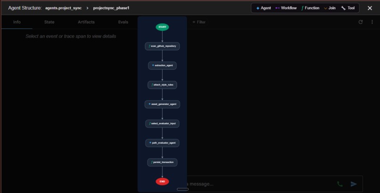Click the Tool wrench legend item
The height and width of the screenshot is (193, 380).
348,8
